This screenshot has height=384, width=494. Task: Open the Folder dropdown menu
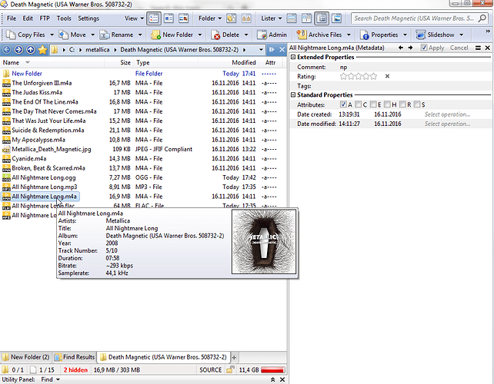(210, 18)
